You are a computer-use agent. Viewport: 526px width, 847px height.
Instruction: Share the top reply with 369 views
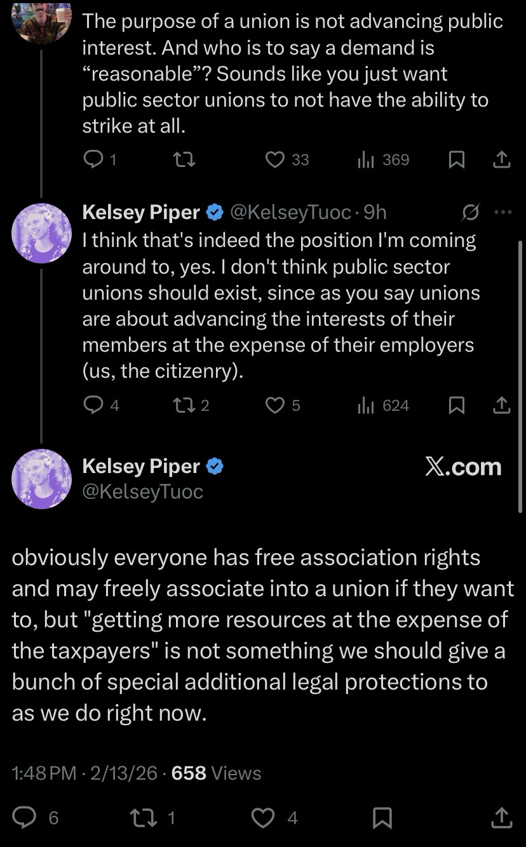tap(502, 159)
